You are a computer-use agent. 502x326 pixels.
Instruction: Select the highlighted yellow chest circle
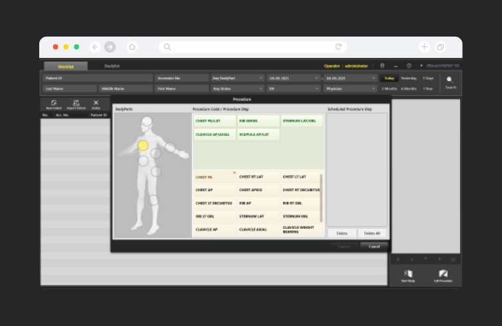(143, 146)
